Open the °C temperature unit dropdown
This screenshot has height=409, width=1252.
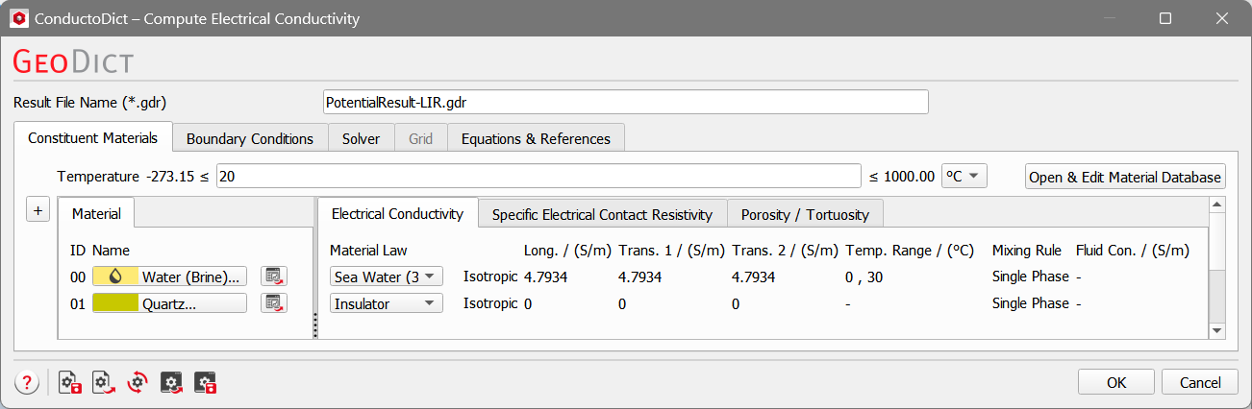(x=964, y=176)
